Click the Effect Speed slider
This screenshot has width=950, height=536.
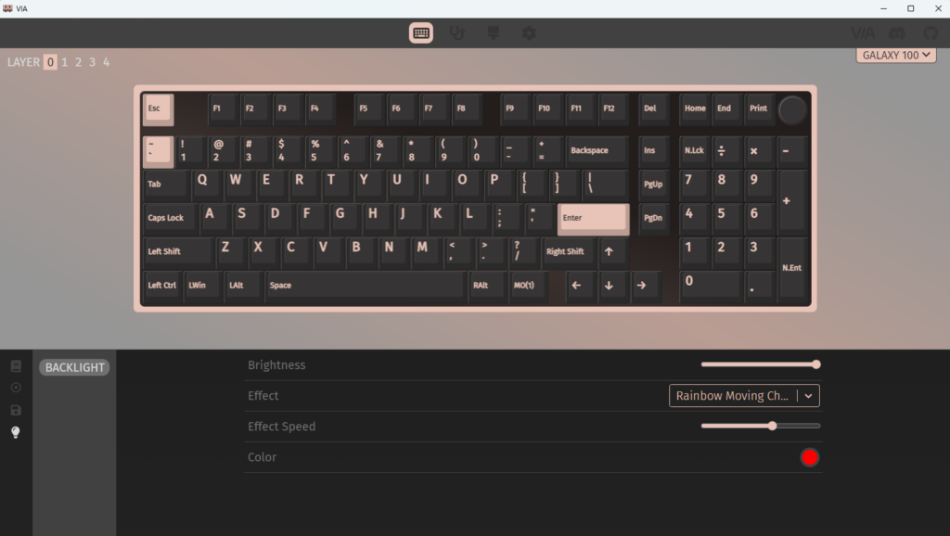pyautogui.click(x=761, y=426)
